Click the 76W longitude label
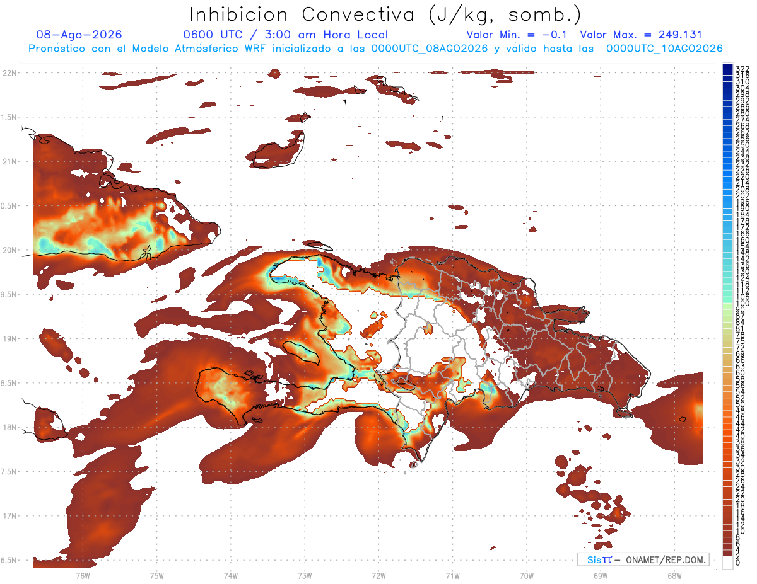Viewport: 757px width, 584px height. click(83, 575)
